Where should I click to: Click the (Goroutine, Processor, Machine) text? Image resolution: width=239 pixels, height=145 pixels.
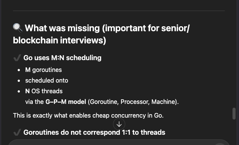point(132,102)
